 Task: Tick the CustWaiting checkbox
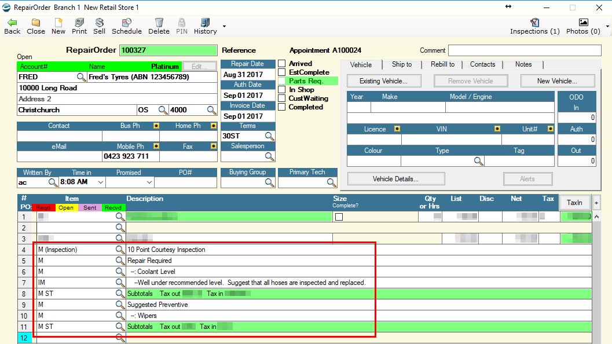click(x=281, y=98)
